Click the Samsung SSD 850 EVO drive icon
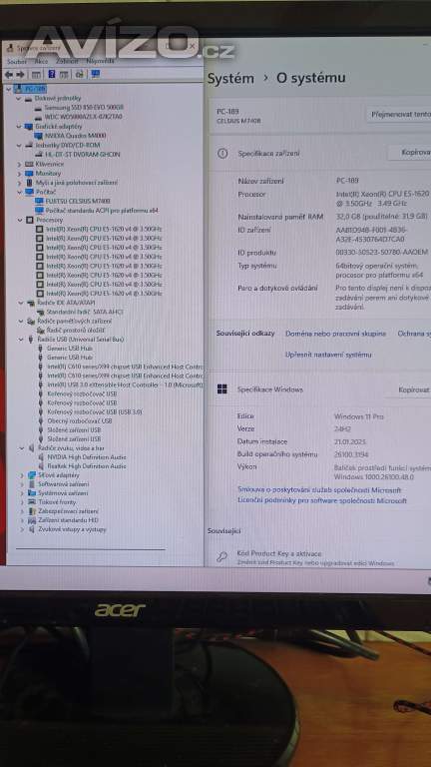Screen dimensions: 431x767 39,107
